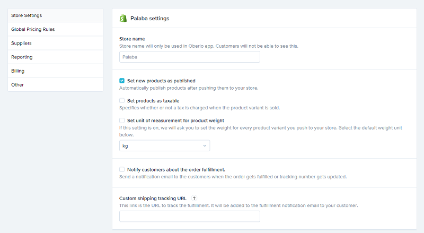Viewport: 424px width, 233px height.
Task: Click the Palaba settings heading
Action: click(150, 19)
